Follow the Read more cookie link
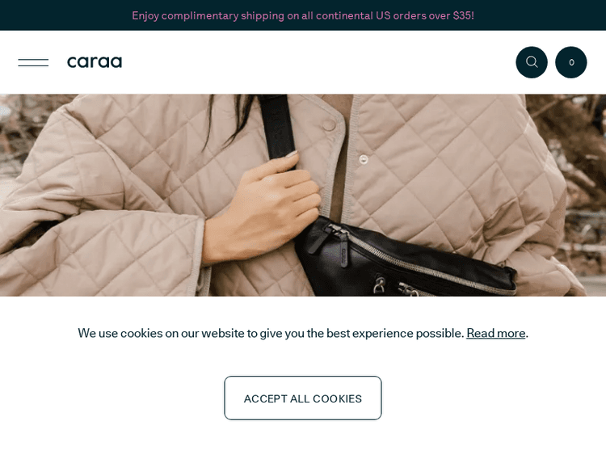 495,333
